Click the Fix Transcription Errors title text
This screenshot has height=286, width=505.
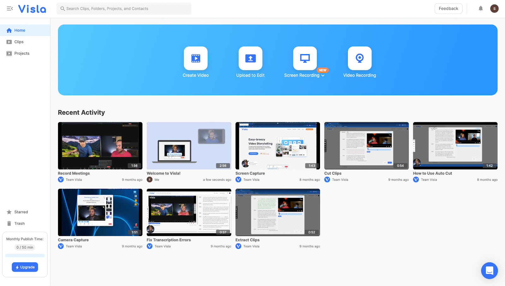tap(169, 240)
